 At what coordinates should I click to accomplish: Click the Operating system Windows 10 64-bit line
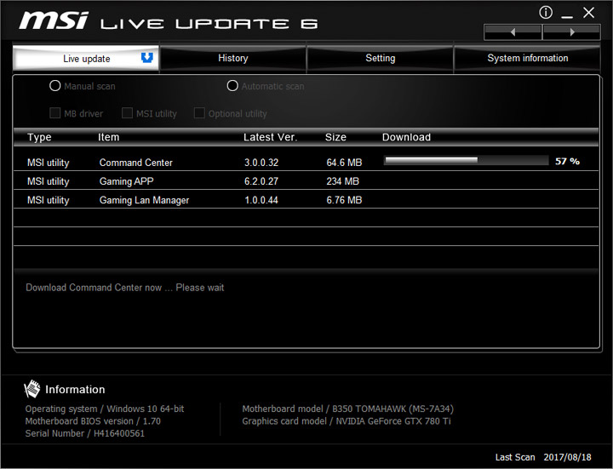[105, 409]
